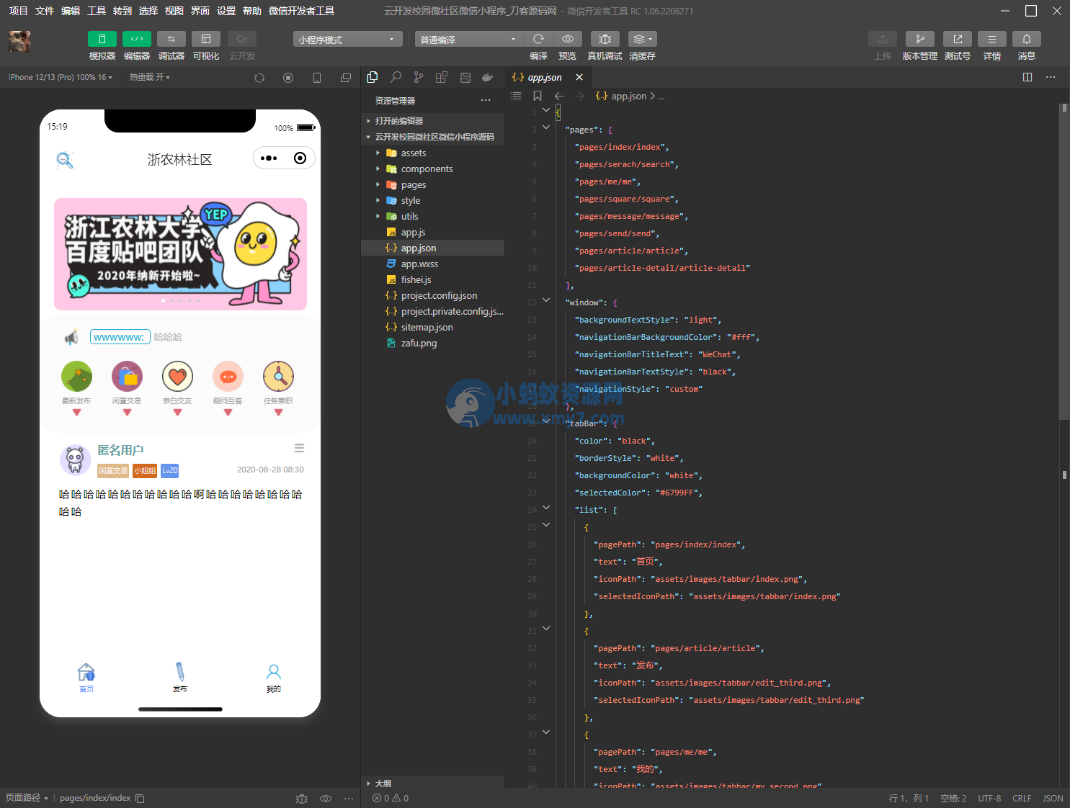
Task: Toggle the 热重载 hot reload switch
Action: (149, 77)
